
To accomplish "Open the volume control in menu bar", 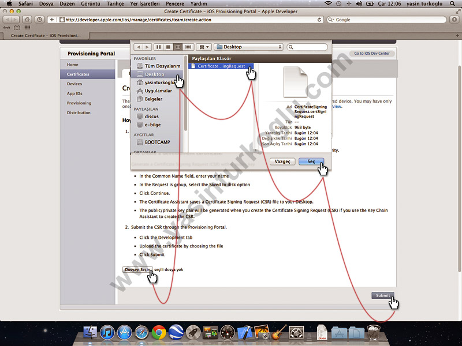I will click(x=359, y=3).
